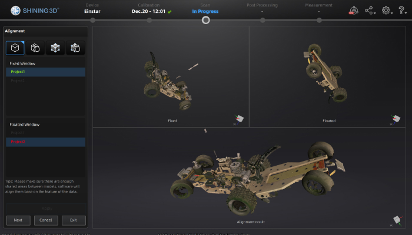The height and width of the screenshot is (235, 412).
Task: Click the Scan step progress marker
Action: (x=205, y=20)
